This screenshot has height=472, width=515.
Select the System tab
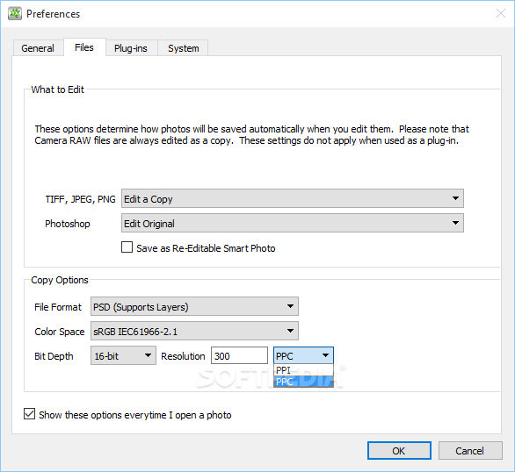(184, 48)
